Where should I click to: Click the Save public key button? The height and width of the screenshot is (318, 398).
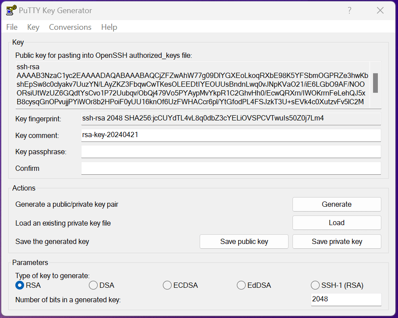coord(244,242)
